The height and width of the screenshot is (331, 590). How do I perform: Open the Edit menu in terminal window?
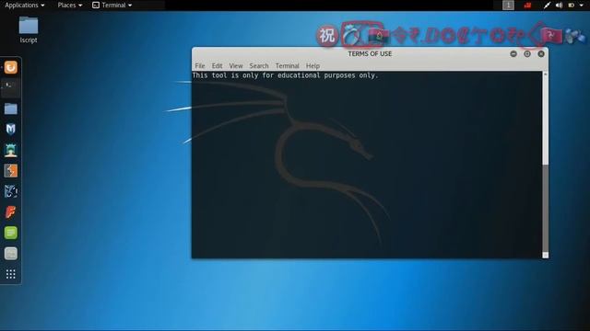(x=217, y=65)
